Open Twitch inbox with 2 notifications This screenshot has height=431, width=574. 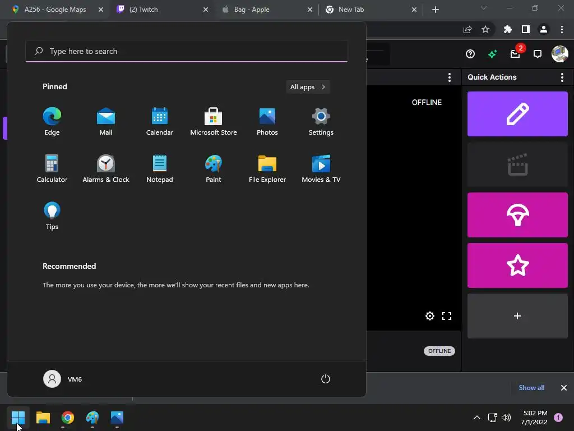pos(516,54)
